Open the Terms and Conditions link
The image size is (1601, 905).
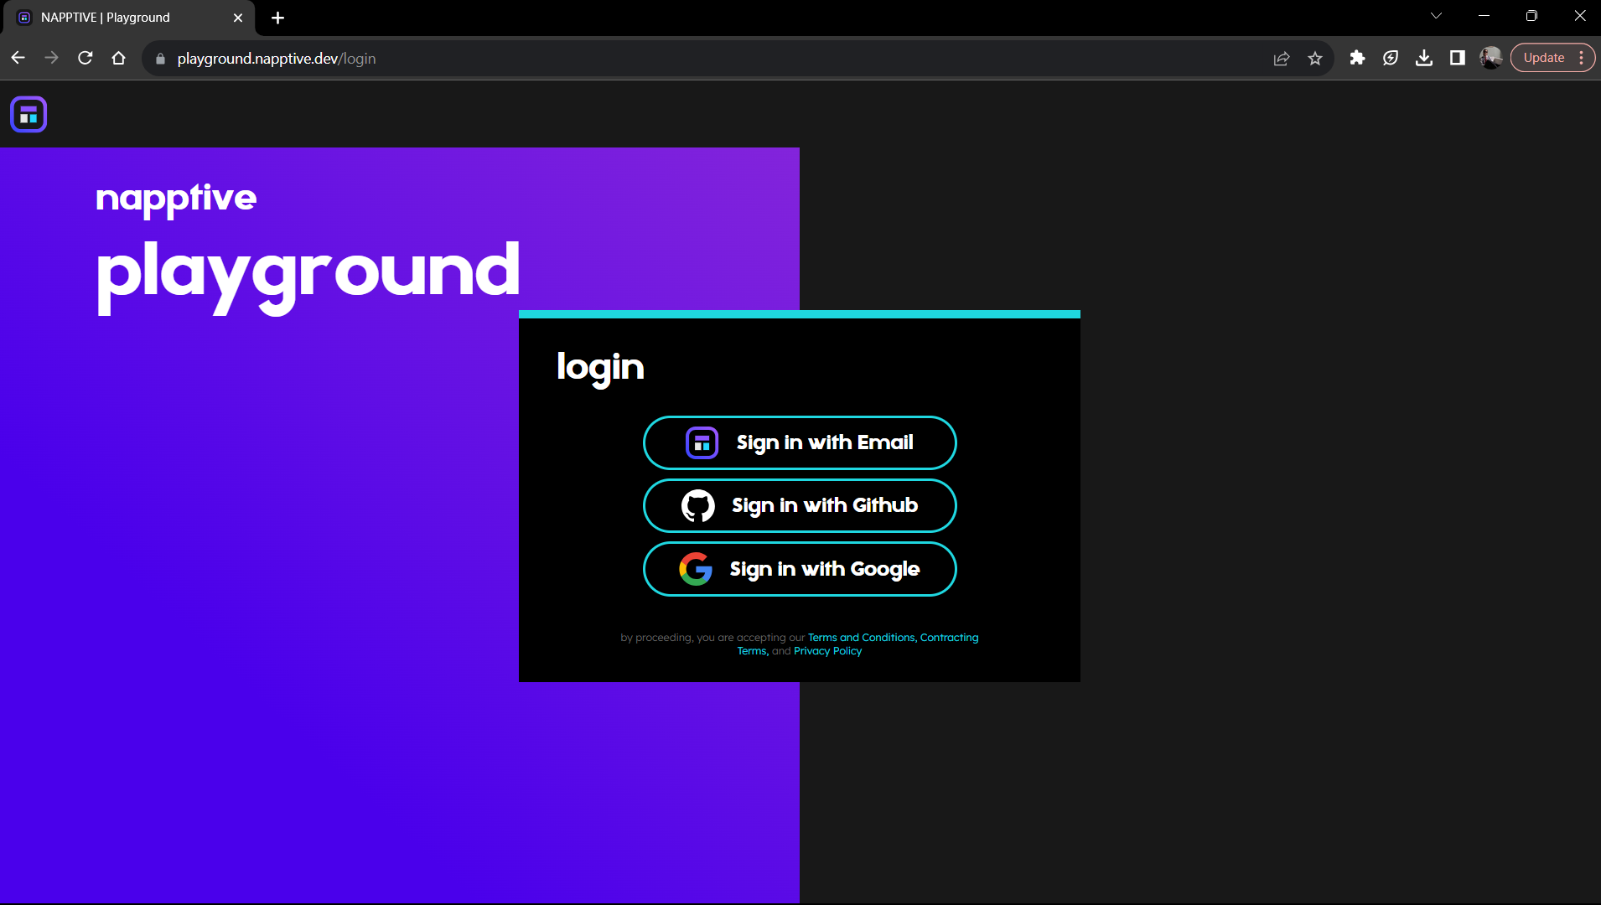point(861,638)
